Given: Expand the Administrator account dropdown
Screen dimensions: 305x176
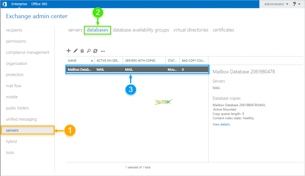Looking at the screenshot, I should click(276, 4).
